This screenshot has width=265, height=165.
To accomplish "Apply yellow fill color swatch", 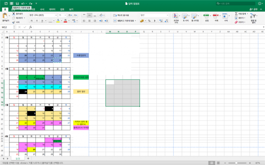I will [58, 21].
